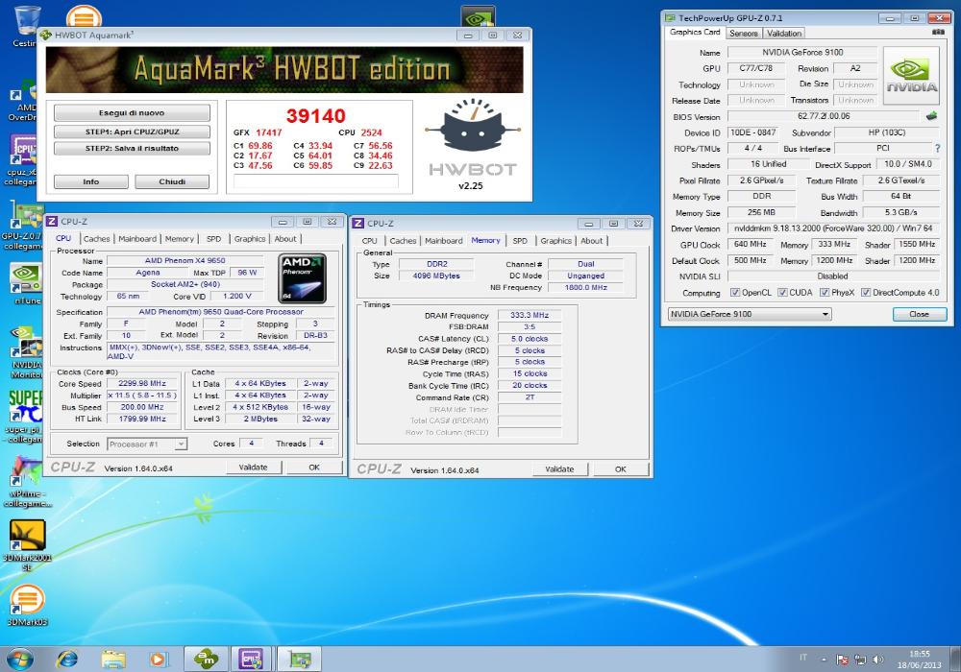Click the Esegui di nuovo button
The image size is (961, 672).
[132, 112]
